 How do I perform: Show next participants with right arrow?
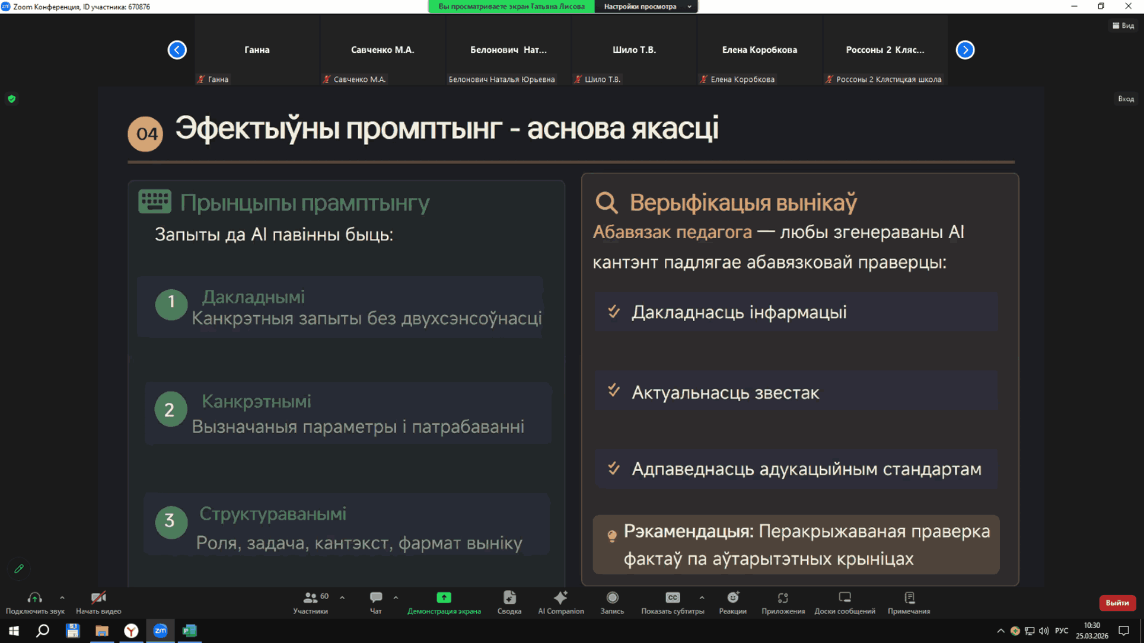965,50
